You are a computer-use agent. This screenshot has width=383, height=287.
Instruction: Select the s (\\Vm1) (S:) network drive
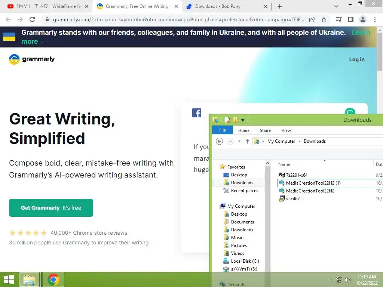tap(244, 269)
